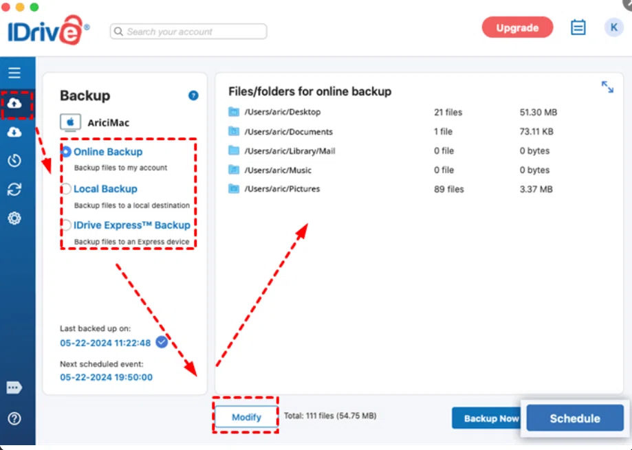632x450 pixels.
Task: Click the 1 file count for Documents
Action: click(443, 132)
